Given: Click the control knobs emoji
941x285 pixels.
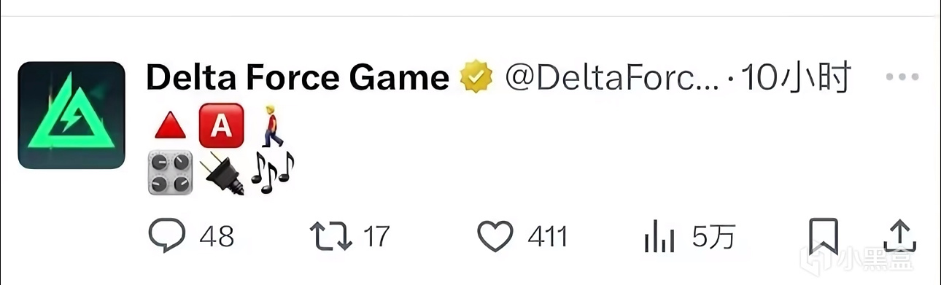Looking at the screenshot, I should [x=171, y=173].
